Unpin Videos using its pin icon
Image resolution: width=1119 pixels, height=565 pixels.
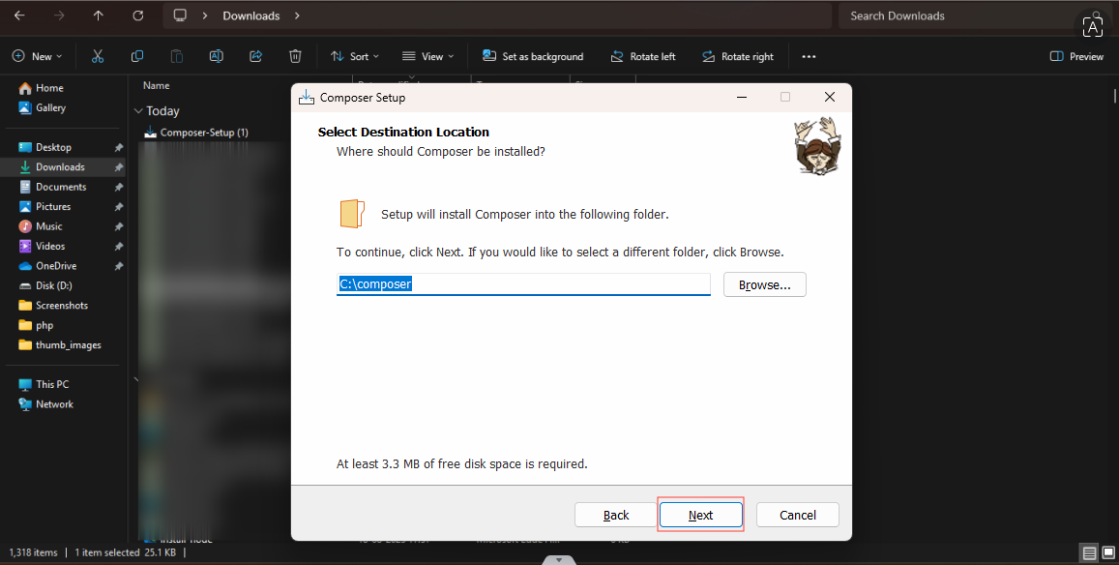[118, 247]
